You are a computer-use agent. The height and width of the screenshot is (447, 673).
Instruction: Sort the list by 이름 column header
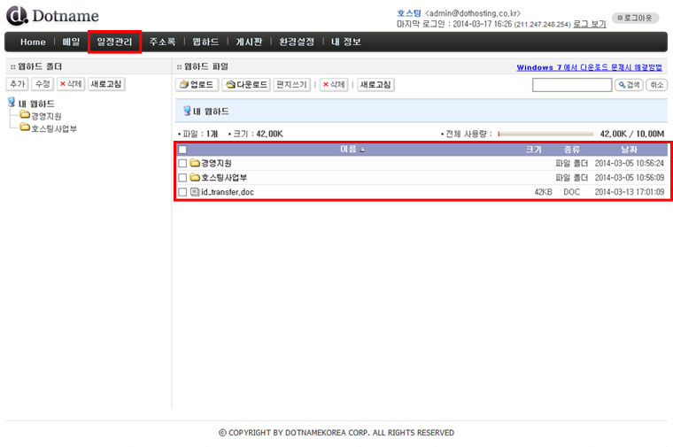[x=352, y=150]
